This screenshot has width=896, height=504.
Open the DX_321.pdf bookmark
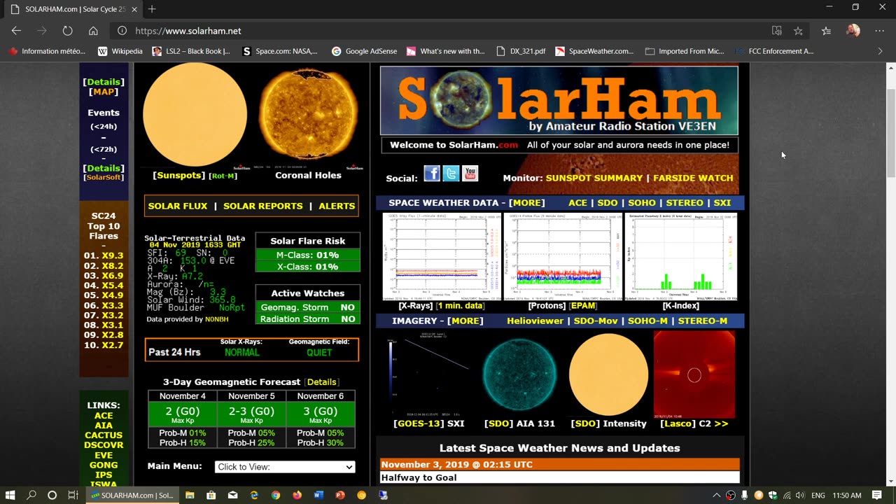(521, 51)
